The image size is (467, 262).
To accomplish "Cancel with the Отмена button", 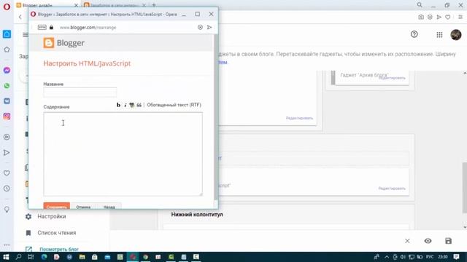I will pos(83,207).
